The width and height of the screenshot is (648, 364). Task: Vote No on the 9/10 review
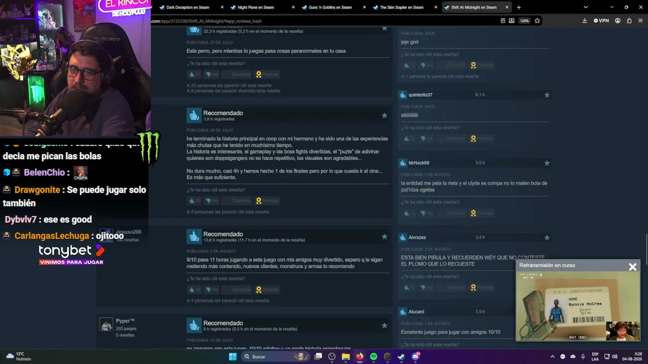point(212,290)
